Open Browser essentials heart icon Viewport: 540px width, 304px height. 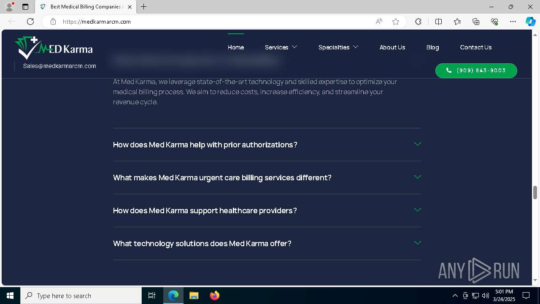(494, 22)
